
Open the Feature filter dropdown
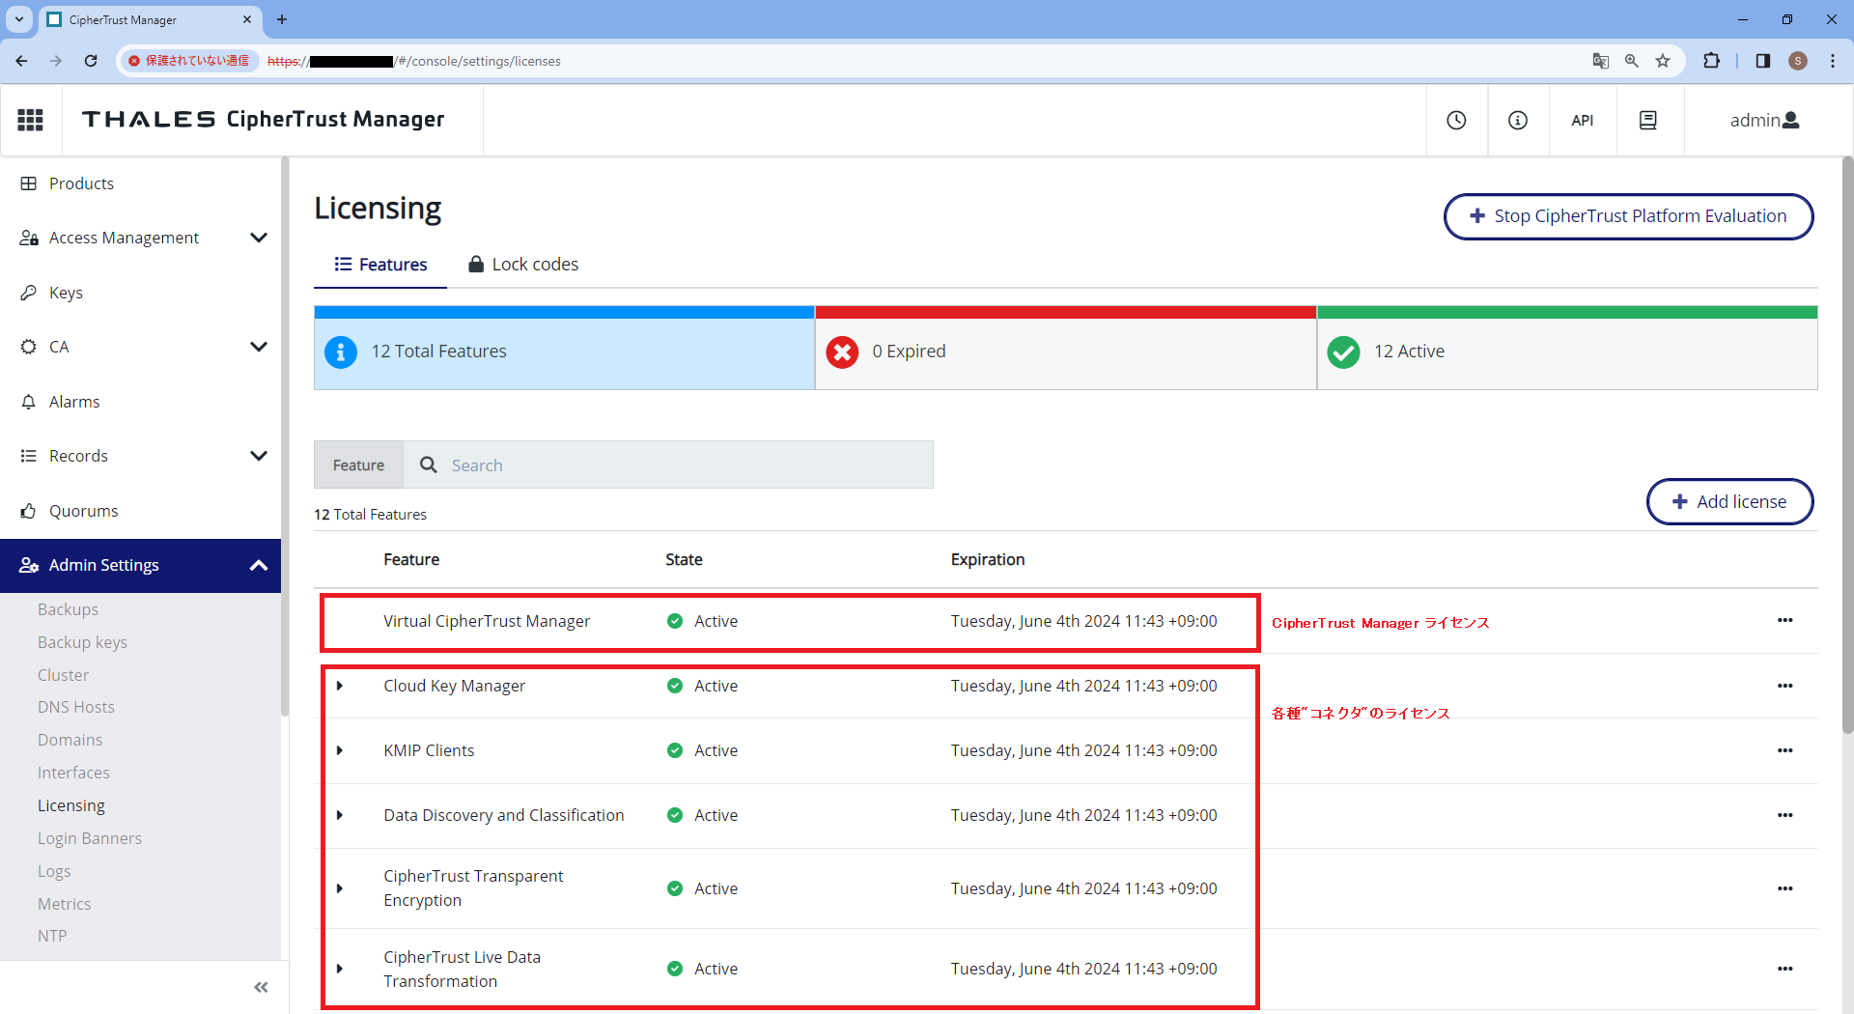pyautogui.click(x=358, y=465)
